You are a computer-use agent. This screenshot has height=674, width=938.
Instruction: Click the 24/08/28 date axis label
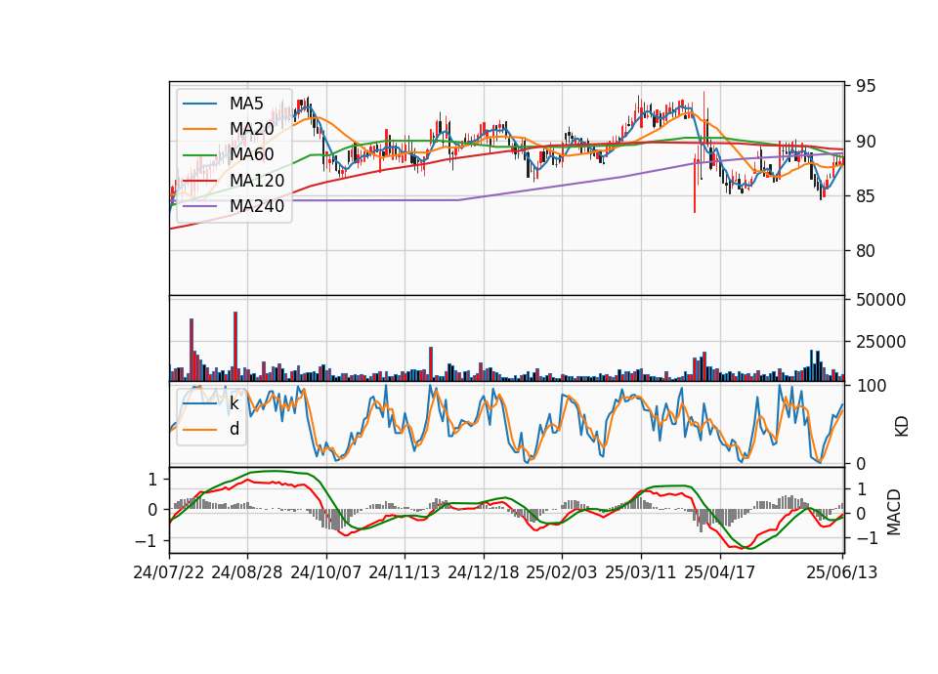(x=247, y=572)
